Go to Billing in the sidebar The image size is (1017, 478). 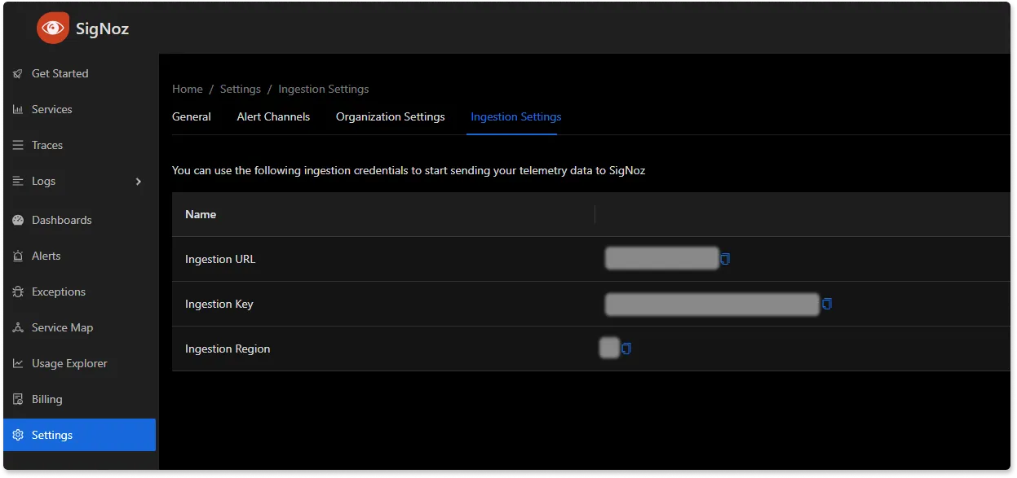[x=80, y=399]
